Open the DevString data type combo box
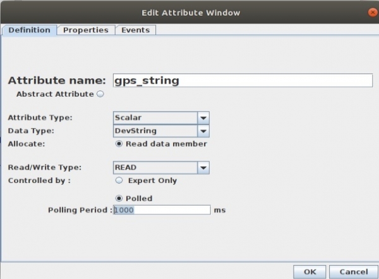379x279 pixels. (155, 131)
